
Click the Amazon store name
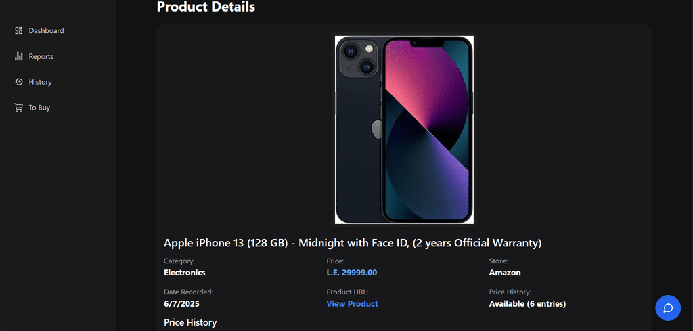click(x=505, y=273)
